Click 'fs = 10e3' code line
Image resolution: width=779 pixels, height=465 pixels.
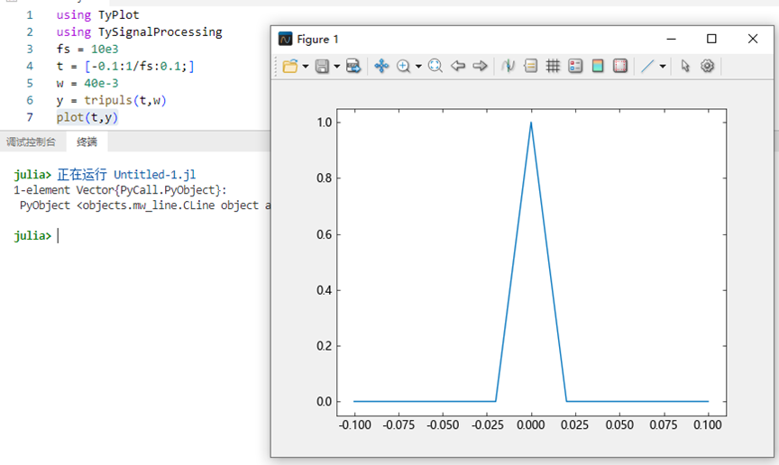click(87, 49)
